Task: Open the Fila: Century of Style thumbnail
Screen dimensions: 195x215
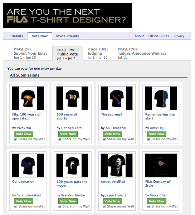Action: click(161, 165)
